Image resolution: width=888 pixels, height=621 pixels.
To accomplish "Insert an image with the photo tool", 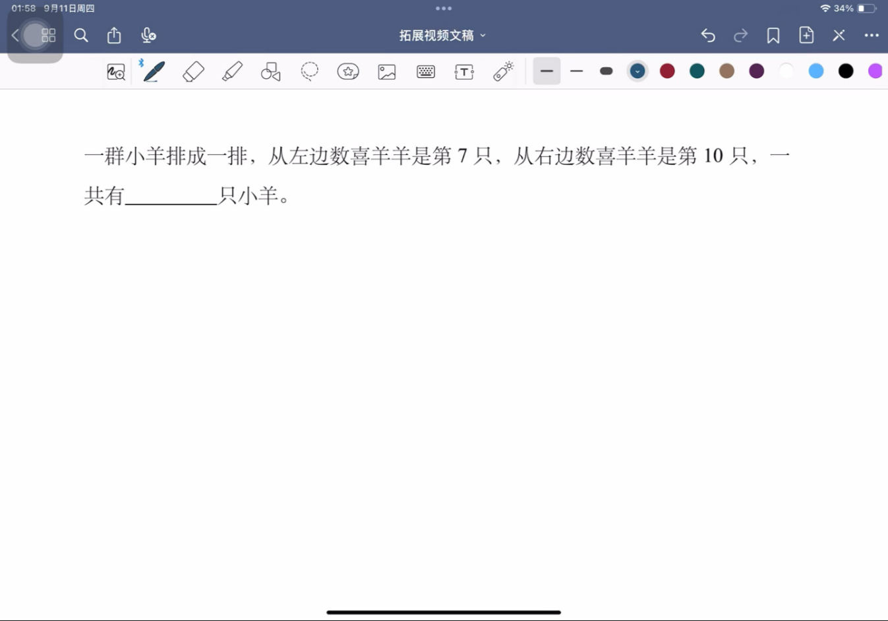I will pos(387,72).
